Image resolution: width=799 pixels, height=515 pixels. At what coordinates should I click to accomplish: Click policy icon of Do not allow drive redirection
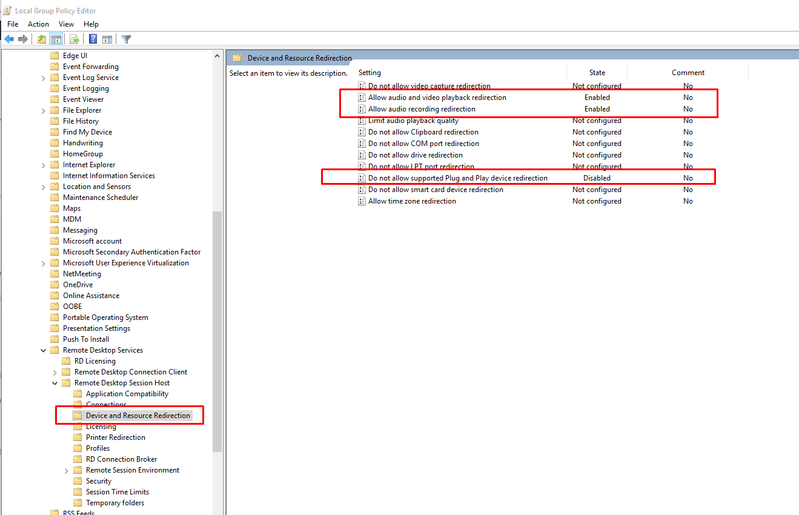(x=362, y=155)
